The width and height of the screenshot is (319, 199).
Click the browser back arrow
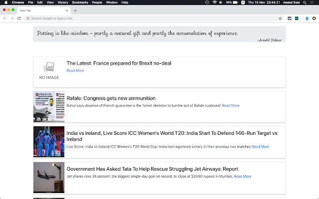[x=5, y=18]
